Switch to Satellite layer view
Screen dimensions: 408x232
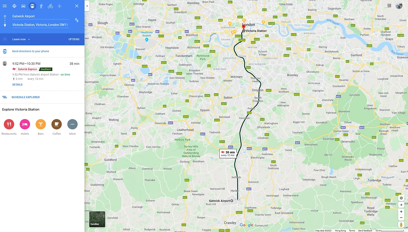(x=97, y=219)
